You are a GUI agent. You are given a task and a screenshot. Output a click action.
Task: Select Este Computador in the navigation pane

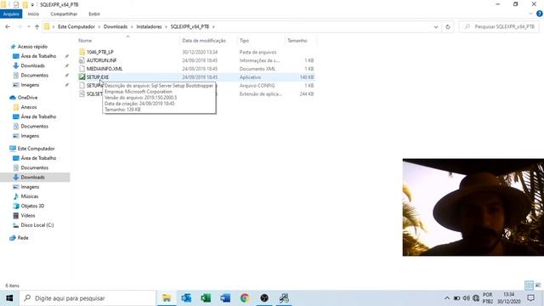(x=36, y=149)
